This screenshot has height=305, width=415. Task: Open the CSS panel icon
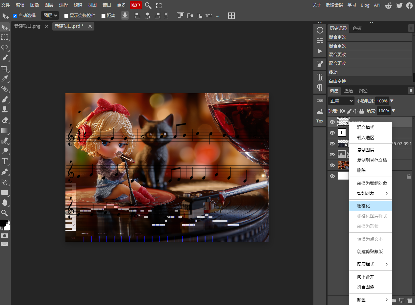click(320, 101)
